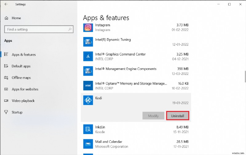Click the Intel Graphics Command Center icon
This screenshot has width=246, height=155.
point(88,56)
